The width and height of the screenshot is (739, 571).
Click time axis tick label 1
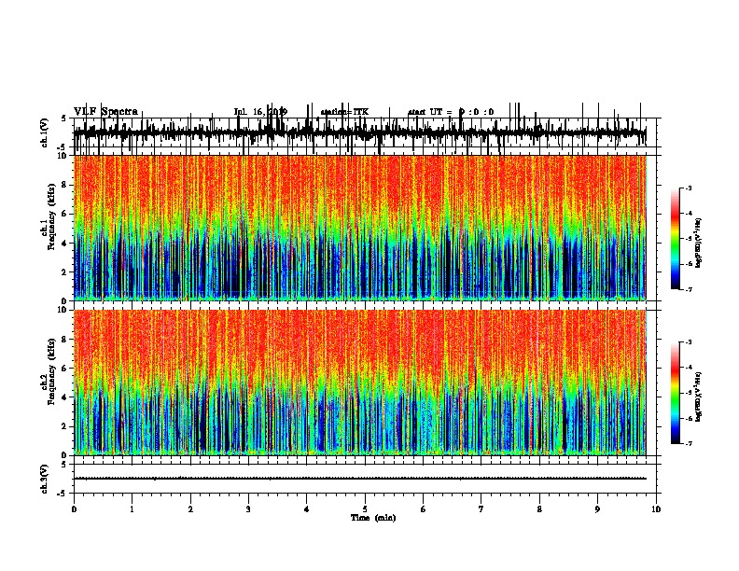(132, 509)
